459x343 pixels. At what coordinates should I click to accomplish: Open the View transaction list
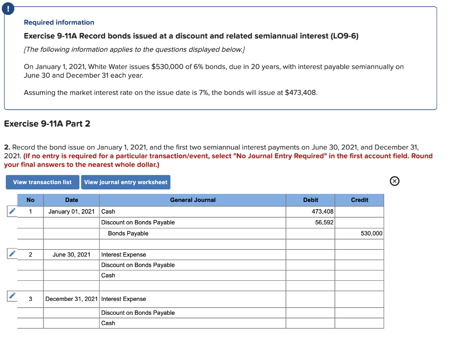(42, 182)
